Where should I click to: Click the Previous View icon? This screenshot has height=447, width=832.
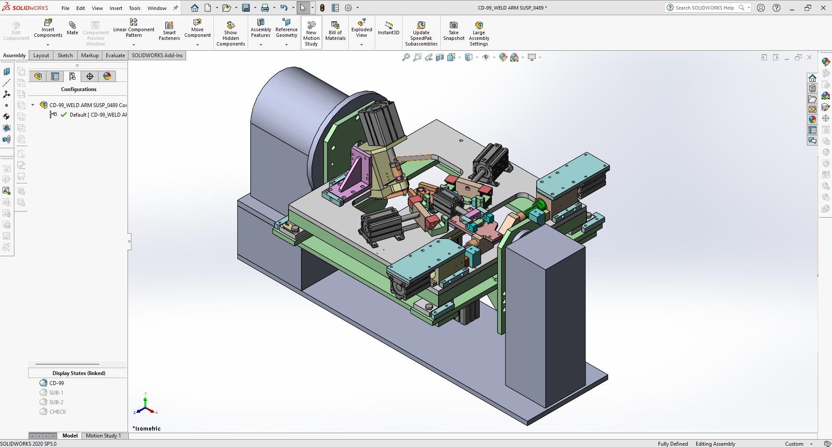[429, 57]
